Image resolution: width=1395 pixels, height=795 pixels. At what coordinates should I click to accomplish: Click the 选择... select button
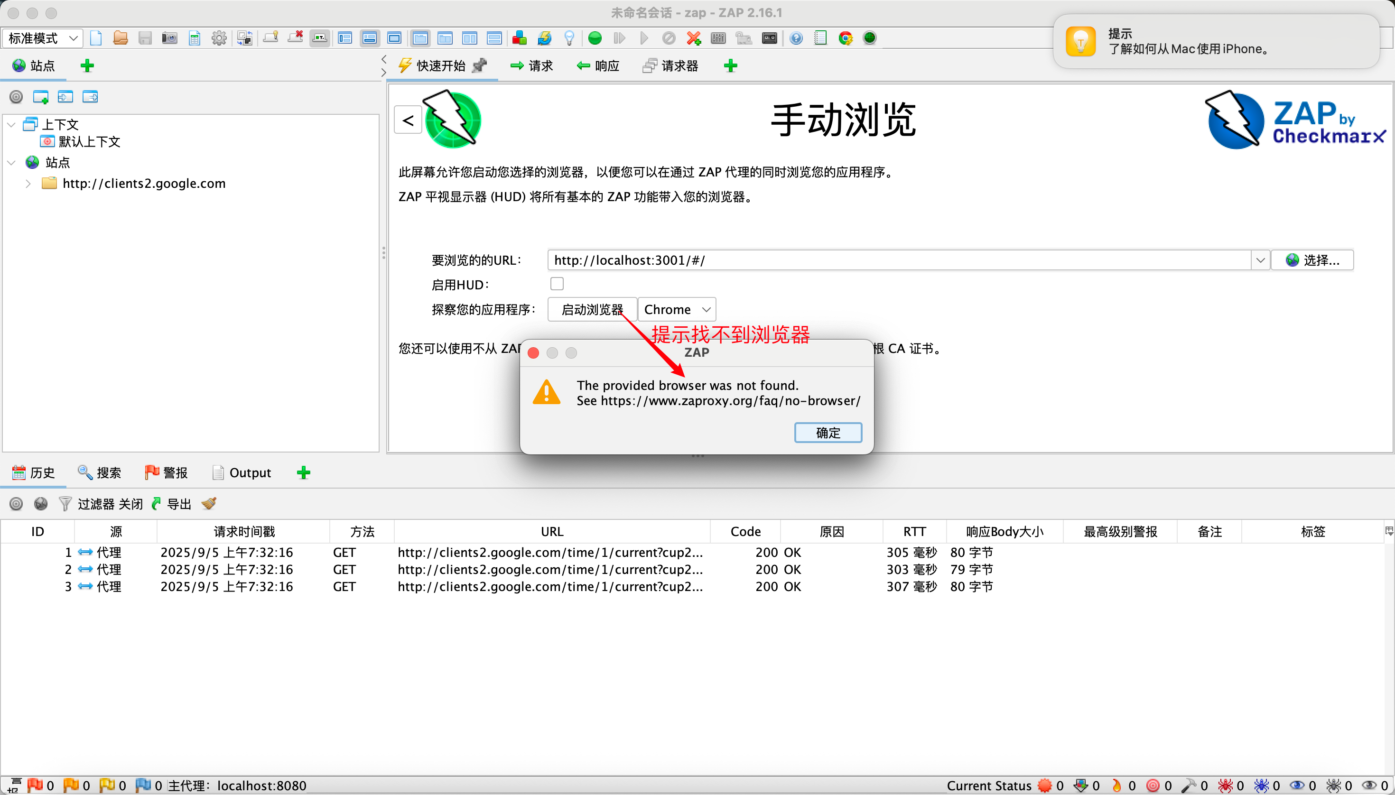click(1312, 260)
